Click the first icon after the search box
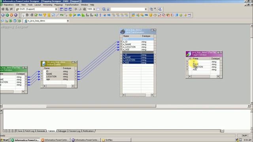This screenshot has width=253, height=142. pyautogui.click(x=151, y=9)
